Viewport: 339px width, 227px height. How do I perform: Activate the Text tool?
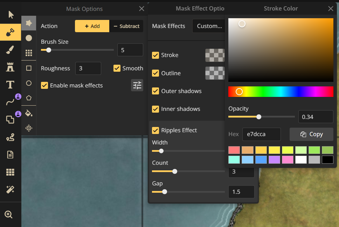(x=10, y=84)
